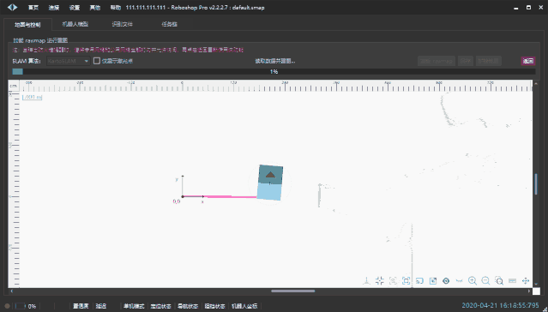Click the export arrow-in-box icon

(x=433, y=280)
